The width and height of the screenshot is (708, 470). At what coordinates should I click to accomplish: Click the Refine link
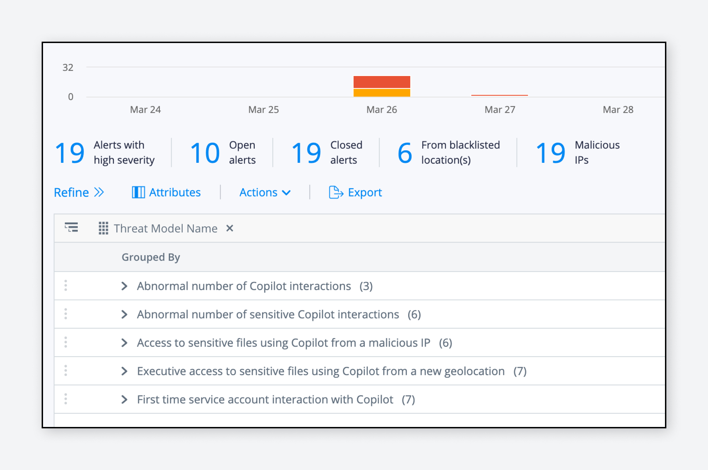(x=71, y=192)
